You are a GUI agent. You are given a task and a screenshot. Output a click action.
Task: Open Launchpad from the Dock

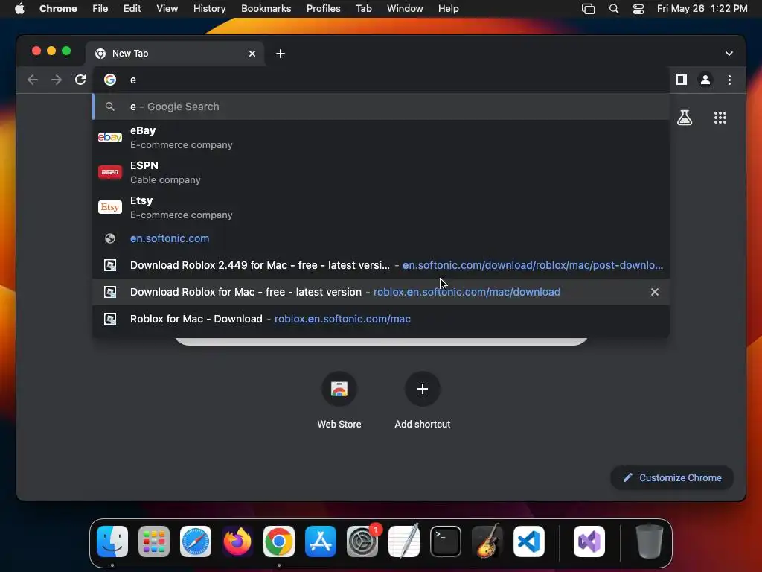(x=154, y=541)
